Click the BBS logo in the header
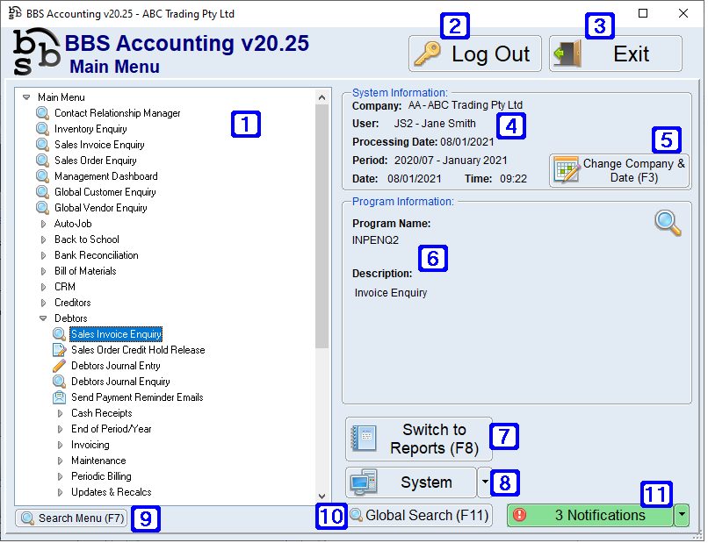The width and height of the screenshot is (708, 543). [36, 54]
